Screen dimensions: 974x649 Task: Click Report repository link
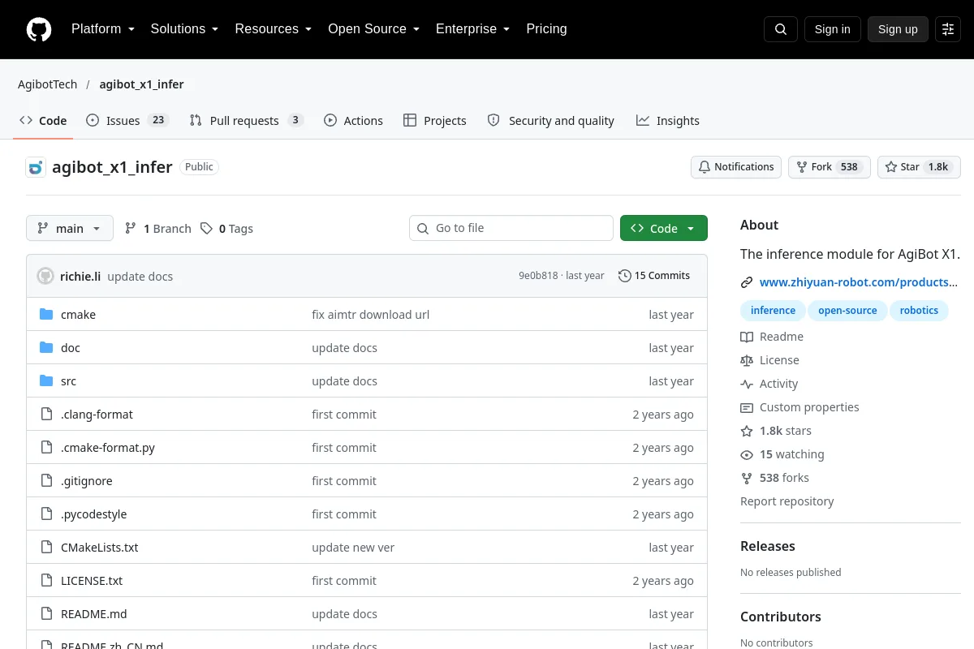click(x=787, y=501)
